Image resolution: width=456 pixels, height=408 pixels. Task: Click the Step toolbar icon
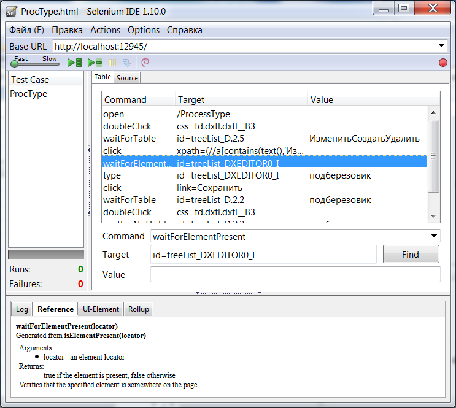[127, 63]
